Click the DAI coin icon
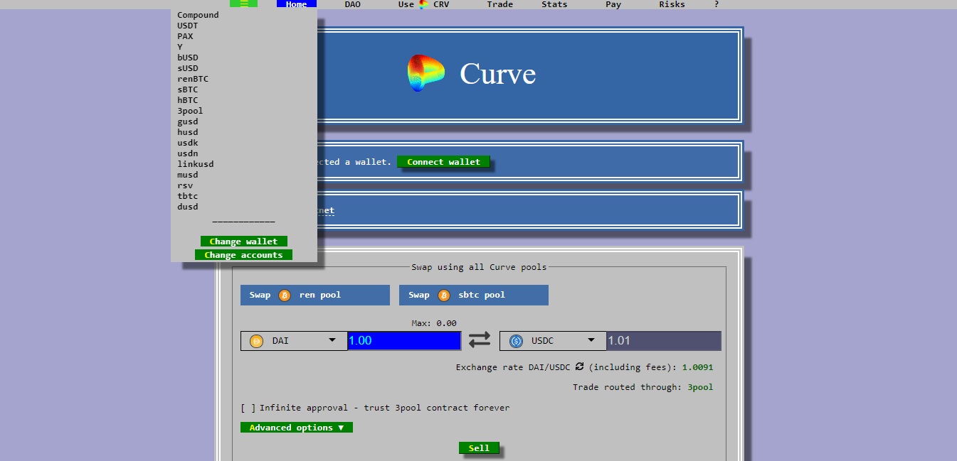This screenshot has width=957, height=461. click(256, 341)
